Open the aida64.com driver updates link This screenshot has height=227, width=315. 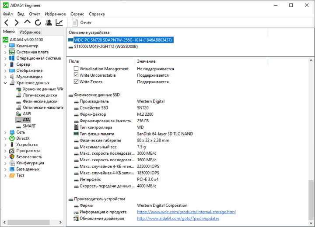(x=178, y=218)
